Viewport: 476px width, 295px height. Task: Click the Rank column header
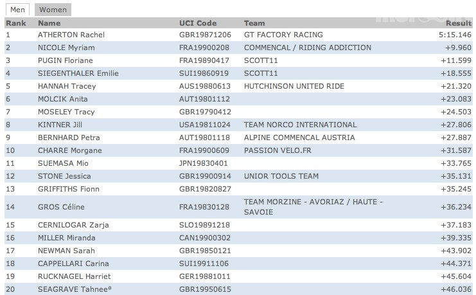(x=15, y=23)
